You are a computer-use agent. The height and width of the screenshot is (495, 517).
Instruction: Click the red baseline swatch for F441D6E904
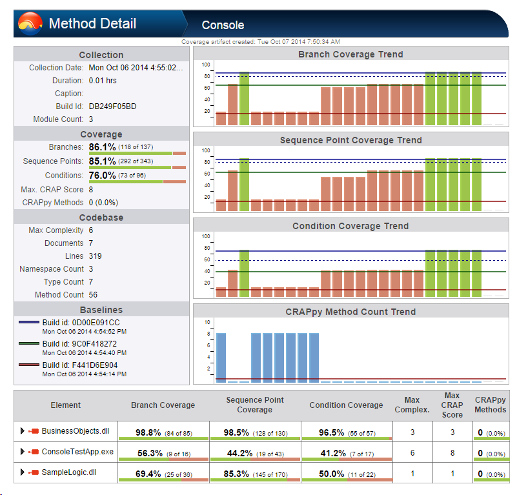tap(30, 365)
